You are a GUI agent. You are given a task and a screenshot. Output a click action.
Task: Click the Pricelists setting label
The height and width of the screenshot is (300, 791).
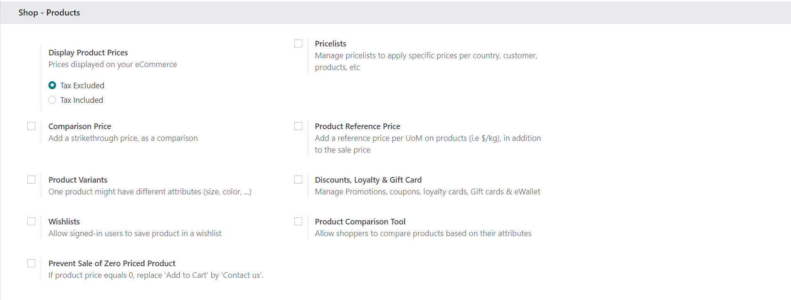tap(330, 44)
